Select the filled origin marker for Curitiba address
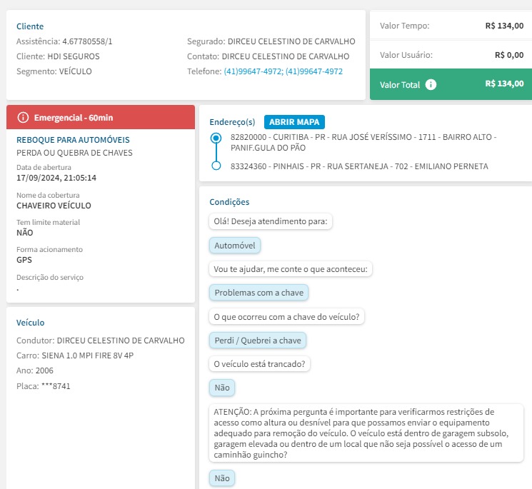 click(x=216, y=138)
